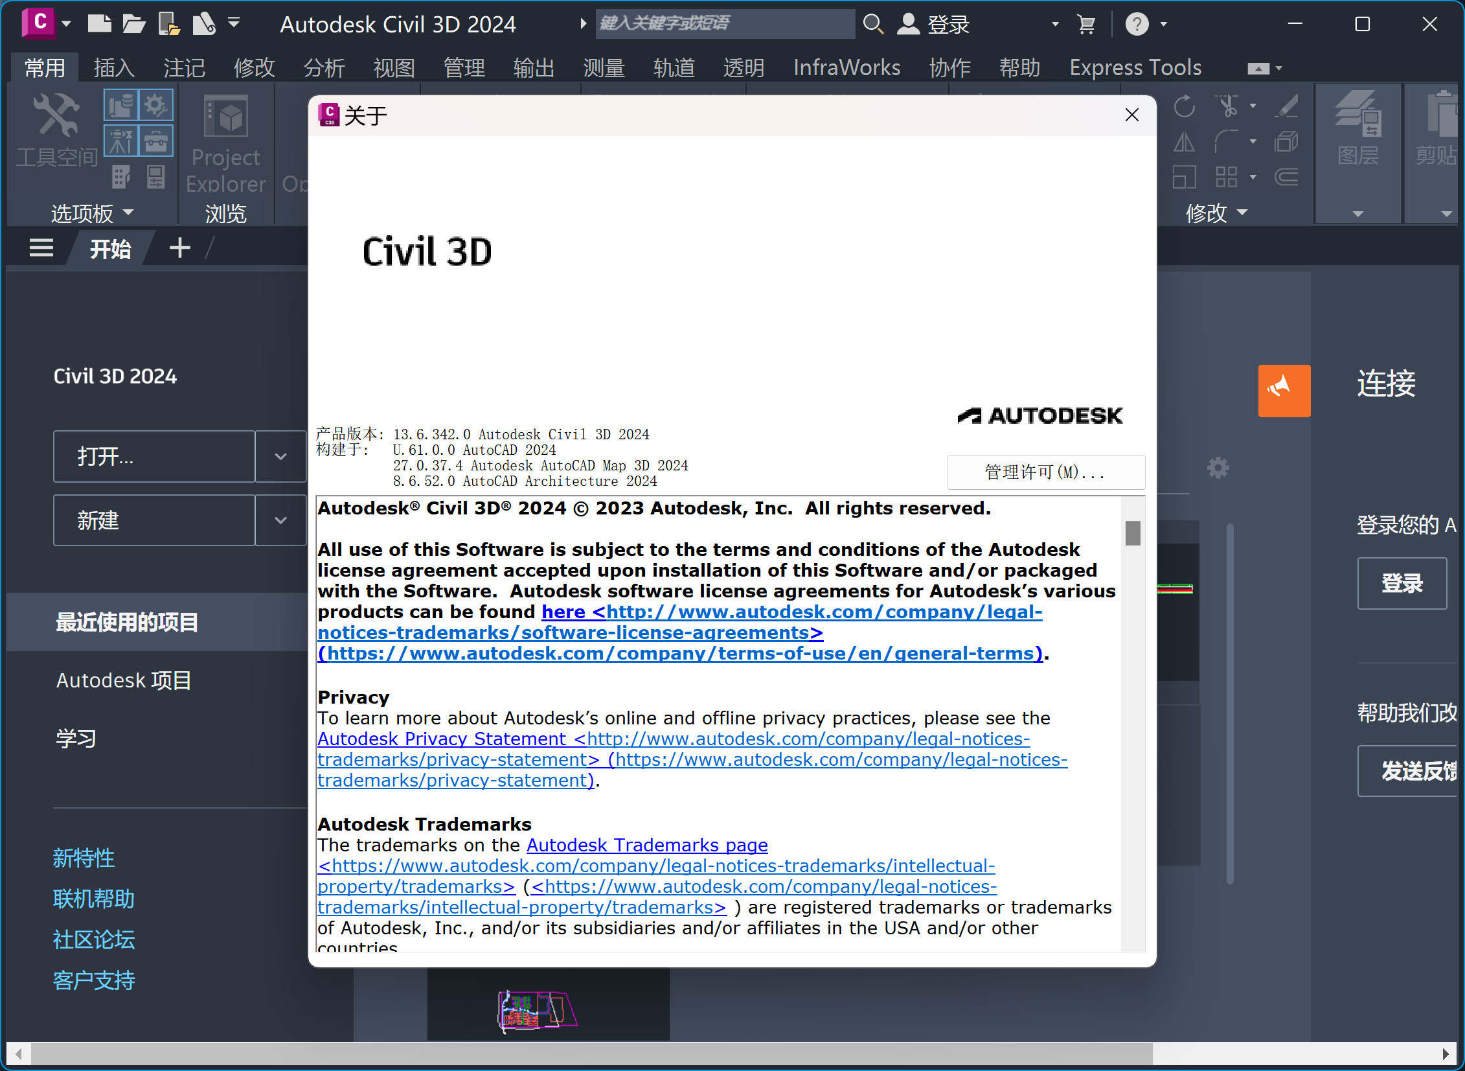Screen dimensions: 1465x1071
Task: Select the 视图 ribbon tab
Action: point(394,67)
